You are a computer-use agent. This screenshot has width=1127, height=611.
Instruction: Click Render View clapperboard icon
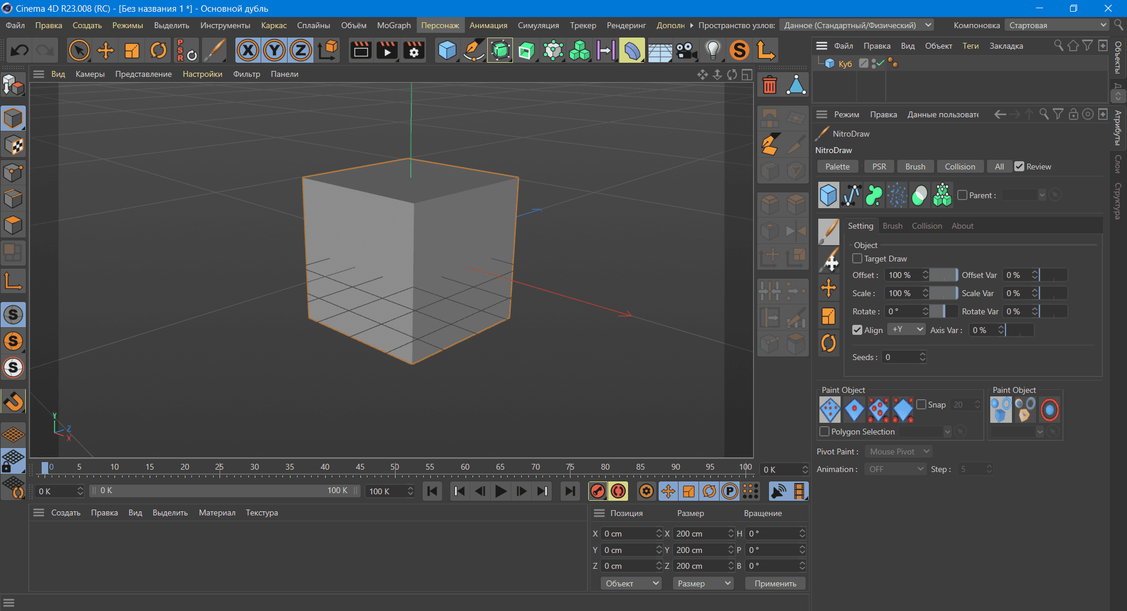coord(361,50)
